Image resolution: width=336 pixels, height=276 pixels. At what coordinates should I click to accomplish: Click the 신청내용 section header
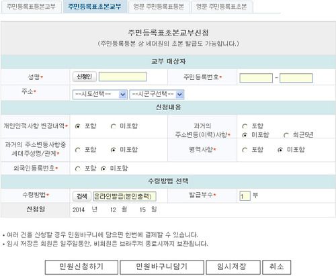(x=168, y=107)
